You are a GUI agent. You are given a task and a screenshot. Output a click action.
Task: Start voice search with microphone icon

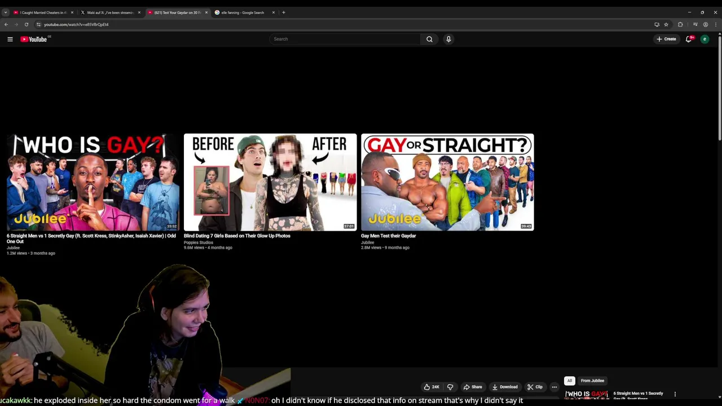(x=448, y=39)
